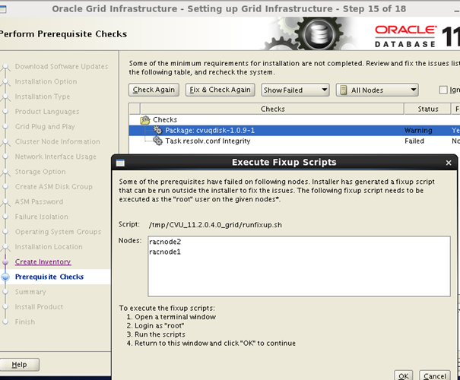Click Network Interface Usage step

pyautogui.click(x=56, y=157)
